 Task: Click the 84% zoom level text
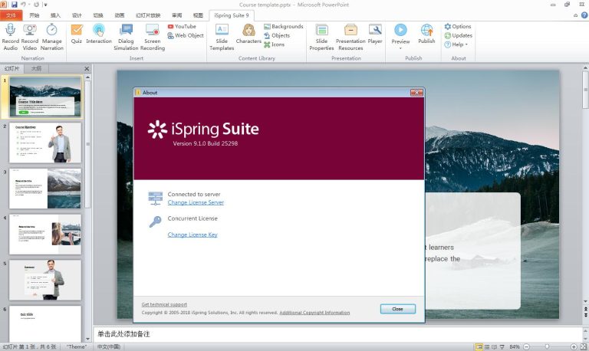tap(515, 347)
